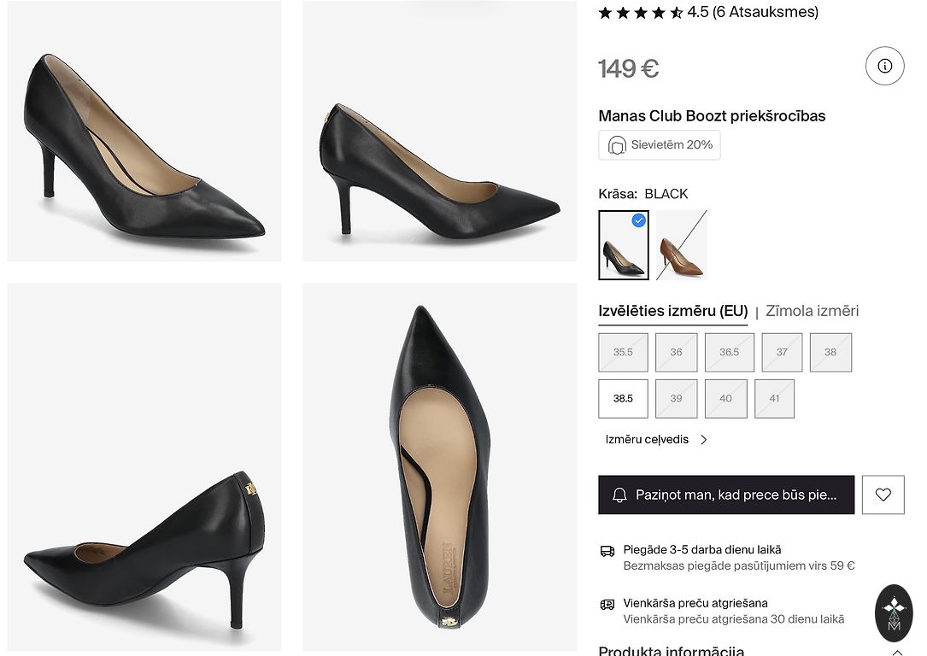Click the Club Boozt savings badge icon

[x=617, y=145]
